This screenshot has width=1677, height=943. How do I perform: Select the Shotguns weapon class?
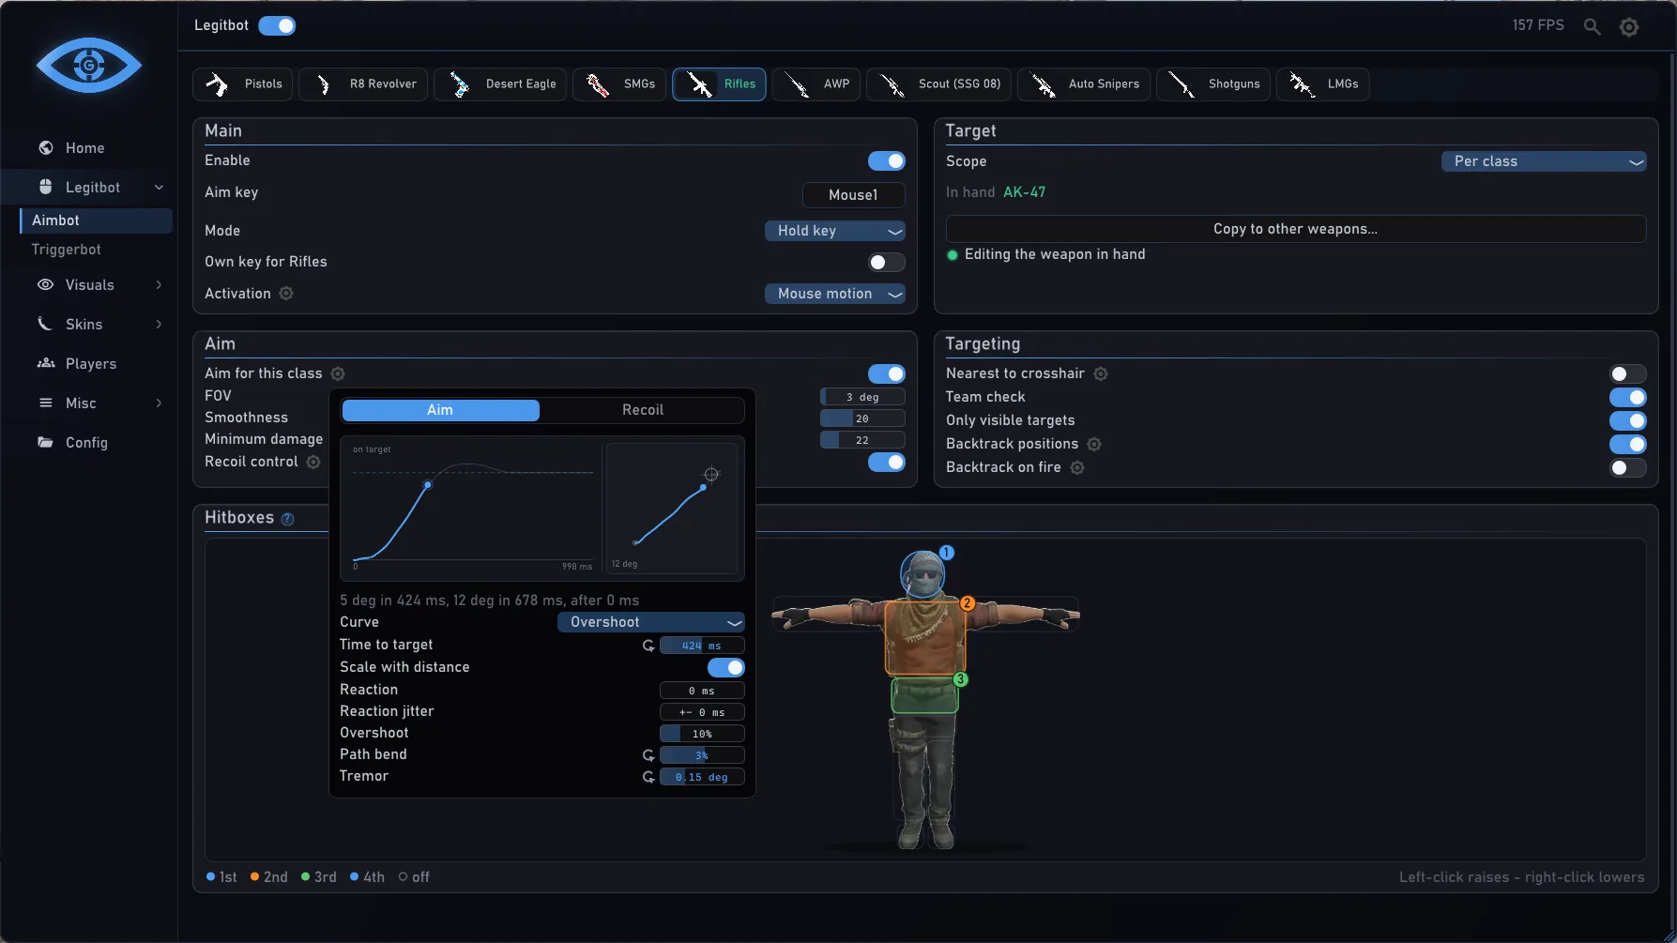1214,84
